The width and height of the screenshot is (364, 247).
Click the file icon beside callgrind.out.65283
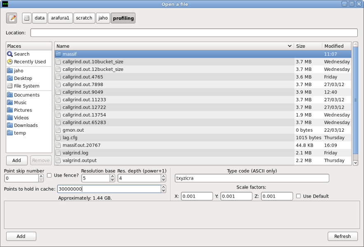[58, 122]
